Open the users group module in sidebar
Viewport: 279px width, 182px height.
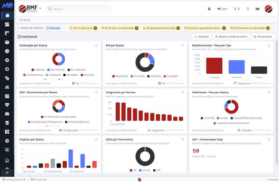[x=7, y=87]
